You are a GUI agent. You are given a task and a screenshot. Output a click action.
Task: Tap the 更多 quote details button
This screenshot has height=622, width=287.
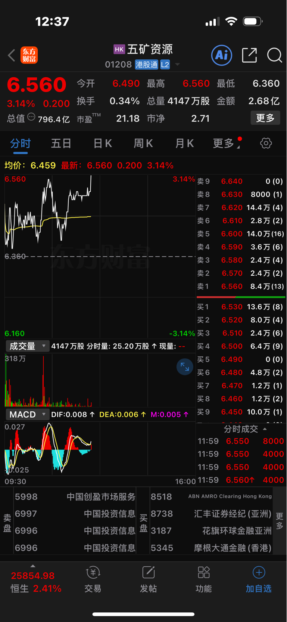265,118
